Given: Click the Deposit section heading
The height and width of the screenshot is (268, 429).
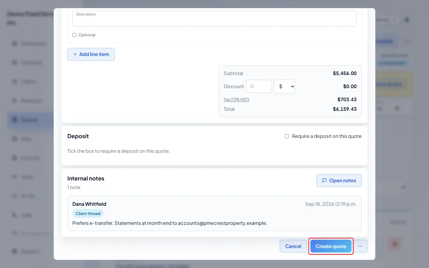Looking at the screenshot, I should coord(78,136).
